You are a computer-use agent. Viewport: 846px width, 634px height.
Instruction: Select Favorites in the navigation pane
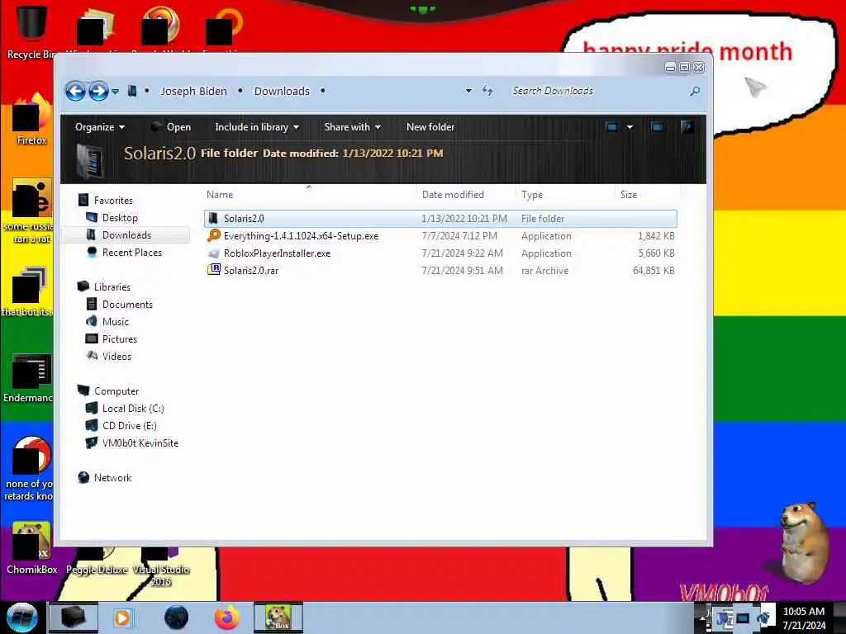click(x=112, y=201)
